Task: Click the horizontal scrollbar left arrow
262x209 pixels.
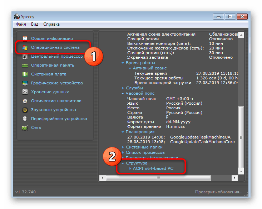Action: click(x=102, y=178)
